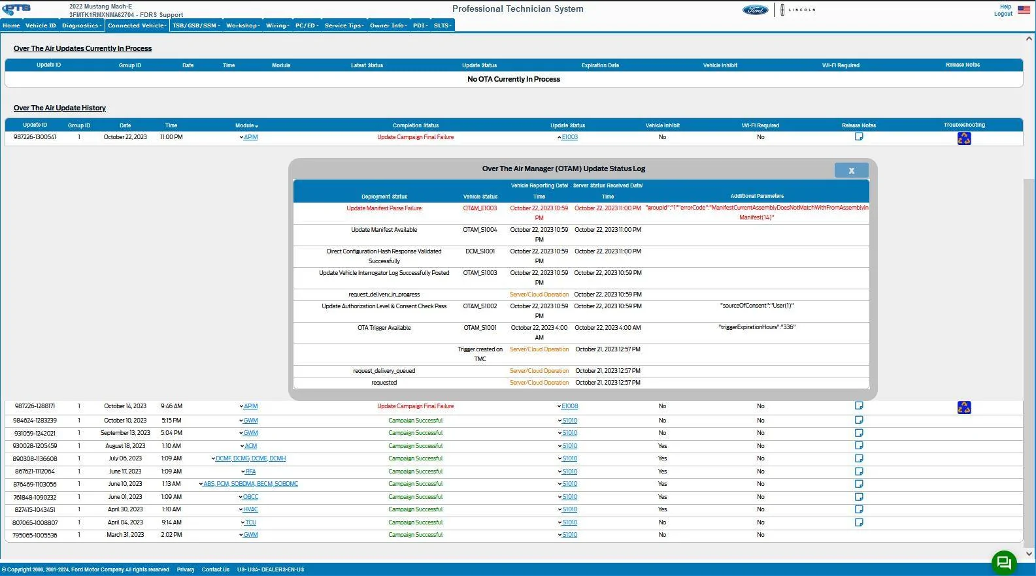Screen dimensions: 1036x576
Task: Collapse the E1003 update status log
Action: pyautogui.click(x=567, y=137)
